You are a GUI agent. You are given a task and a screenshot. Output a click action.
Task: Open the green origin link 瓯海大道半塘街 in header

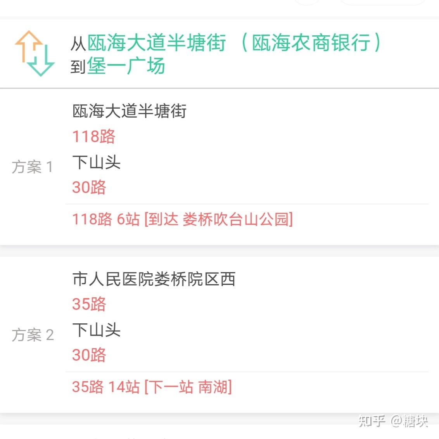156,43
